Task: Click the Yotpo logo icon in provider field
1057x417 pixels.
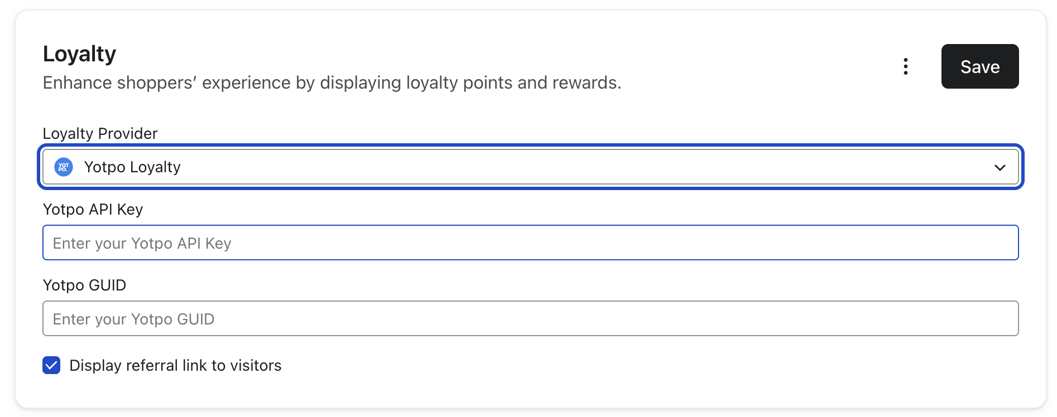Action: click(x=64, y=167)
